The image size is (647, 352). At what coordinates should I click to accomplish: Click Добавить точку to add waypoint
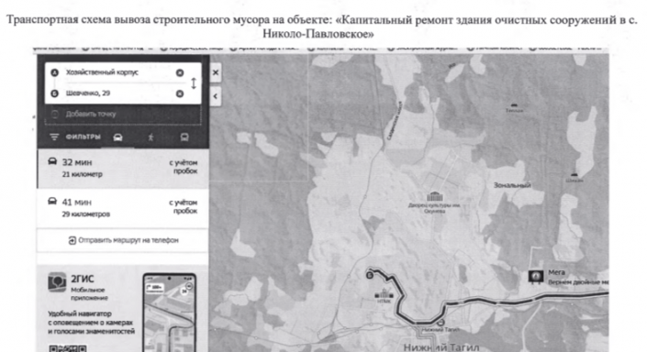(x=123, y=115)
